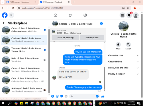Image resolution: width=143 pixels, height=106 pixels.
Task: Open Groups icon in top navigation
Action: click(x=85, y=15)
